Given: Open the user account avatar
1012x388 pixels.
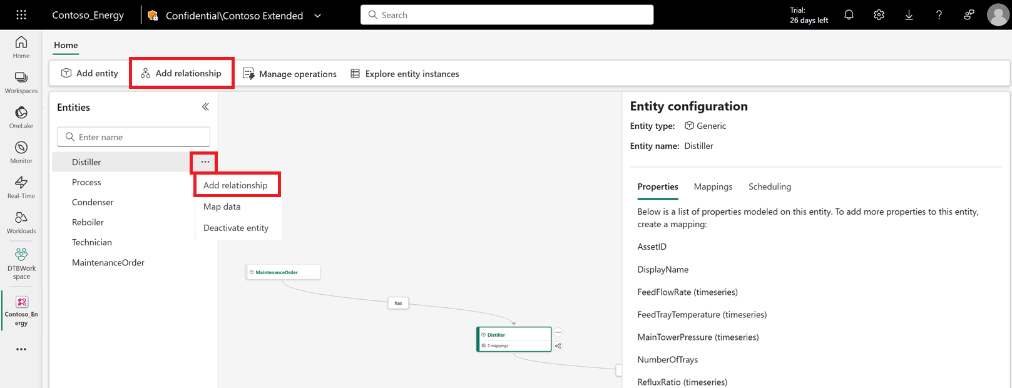Looking at the screenshot, I should (998, 15).
